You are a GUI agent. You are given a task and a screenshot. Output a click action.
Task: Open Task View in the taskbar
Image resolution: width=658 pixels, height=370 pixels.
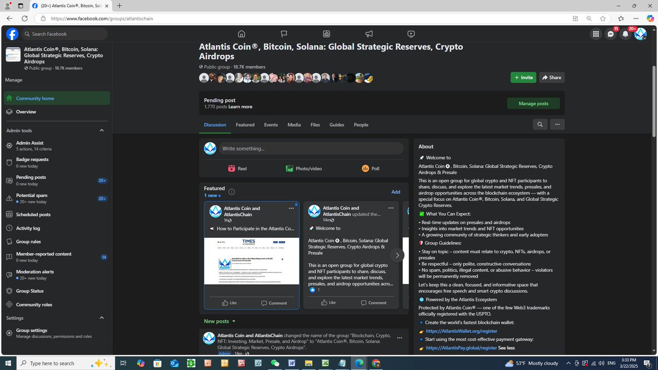(x=123, y=363)
